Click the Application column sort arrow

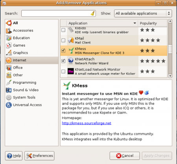tap(135, 23)
